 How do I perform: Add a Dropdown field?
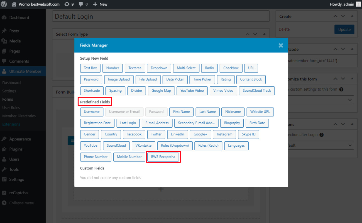point(159,68)
